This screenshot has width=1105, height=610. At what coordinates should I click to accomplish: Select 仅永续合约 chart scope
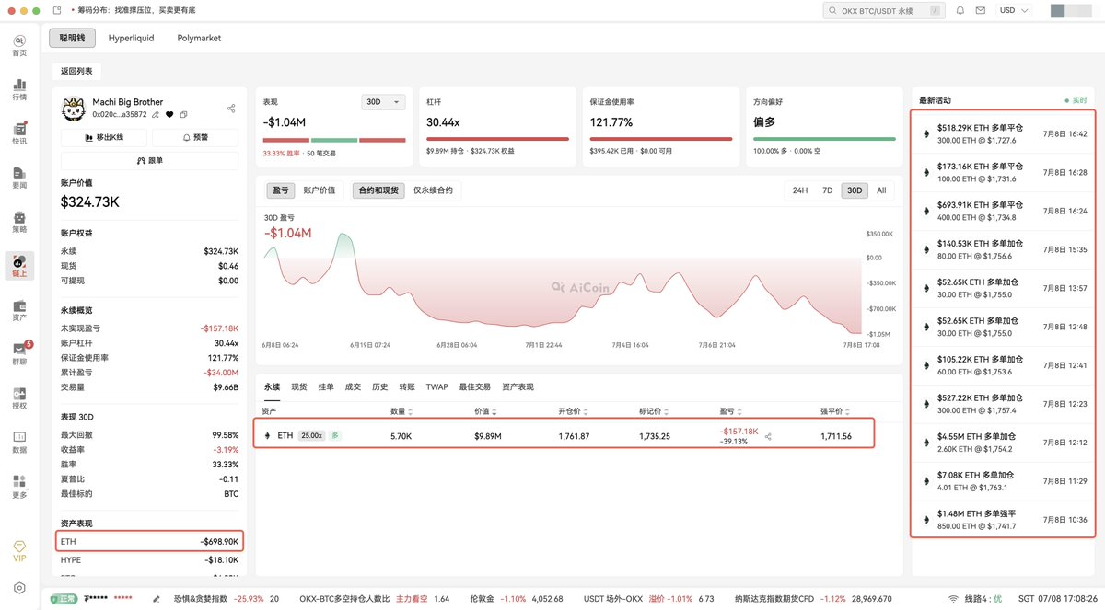(434, 190)
